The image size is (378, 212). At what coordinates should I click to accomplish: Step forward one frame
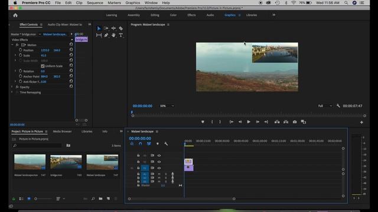[258, 122]
